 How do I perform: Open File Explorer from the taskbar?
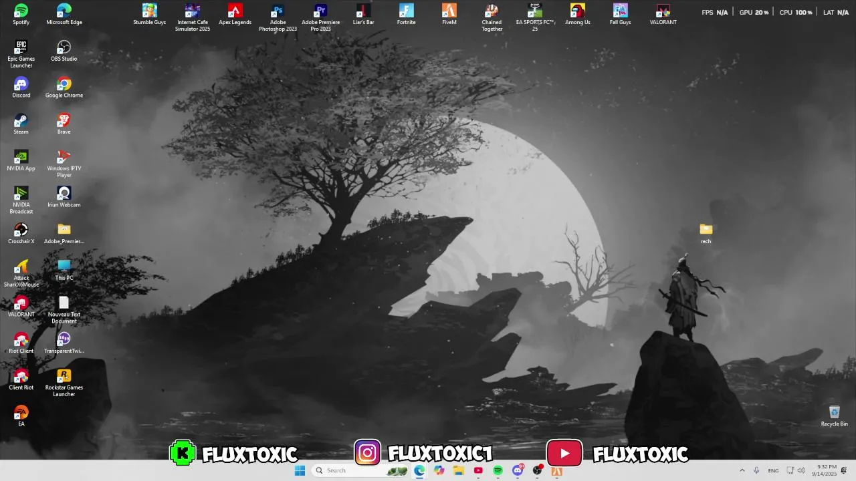coord(459,470)
